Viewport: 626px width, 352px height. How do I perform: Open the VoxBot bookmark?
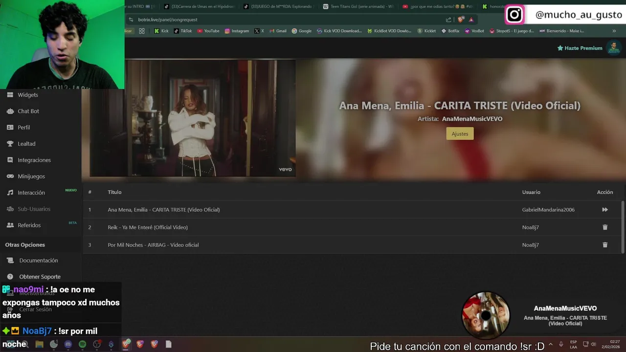[474, 31]
